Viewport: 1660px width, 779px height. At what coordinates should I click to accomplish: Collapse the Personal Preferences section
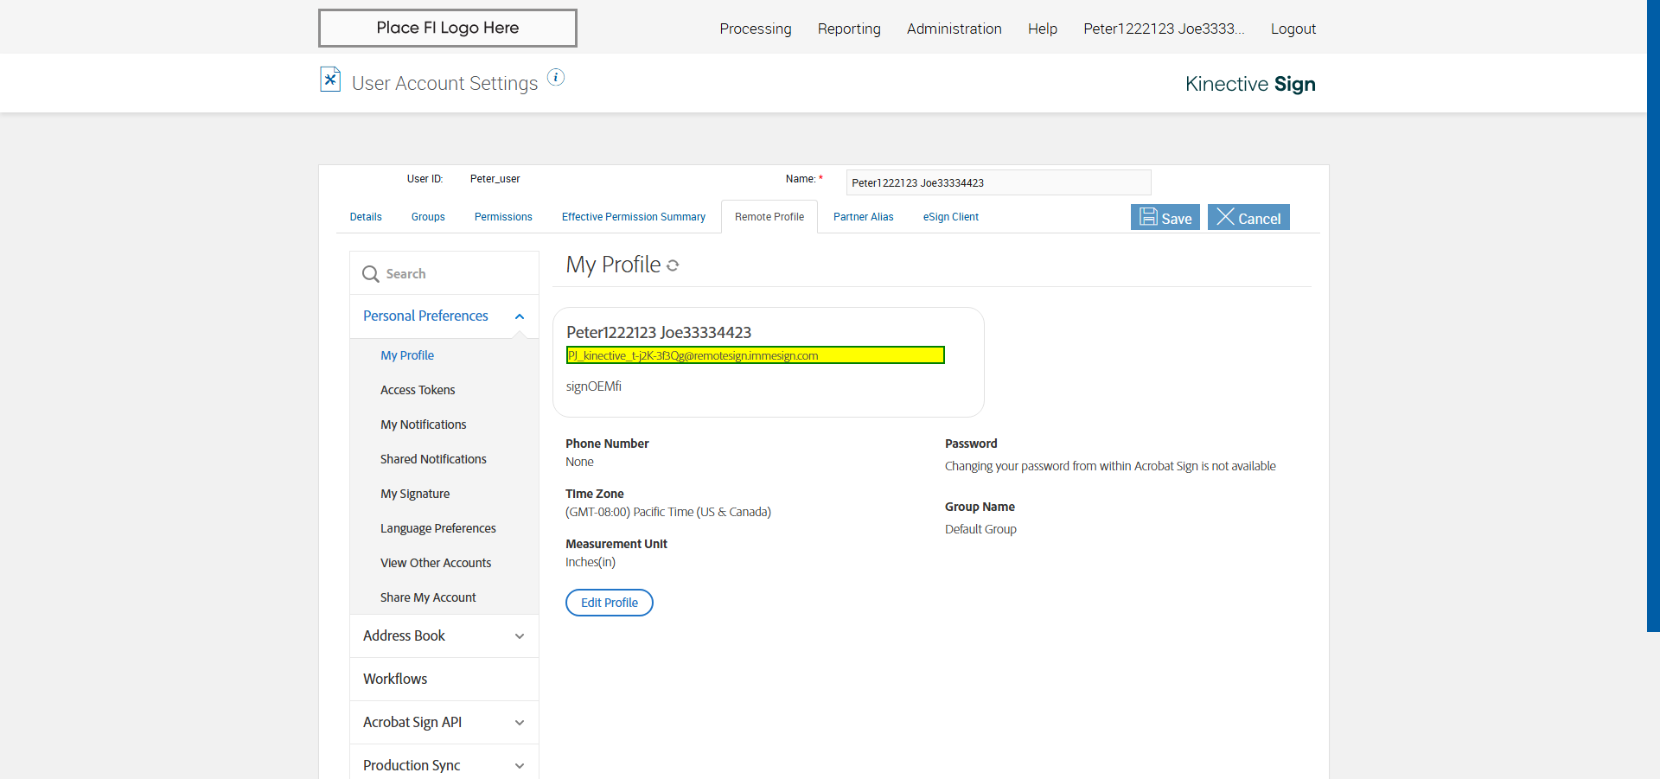(x=520, y=316)
